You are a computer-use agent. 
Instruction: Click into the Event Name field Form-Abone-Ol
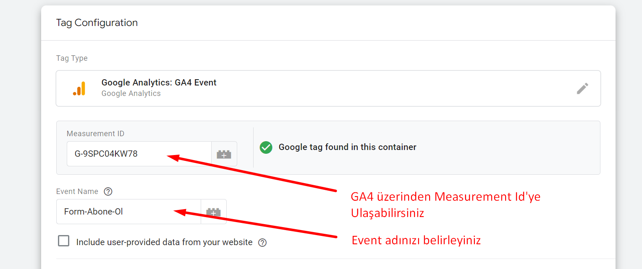tap(128, 212)
